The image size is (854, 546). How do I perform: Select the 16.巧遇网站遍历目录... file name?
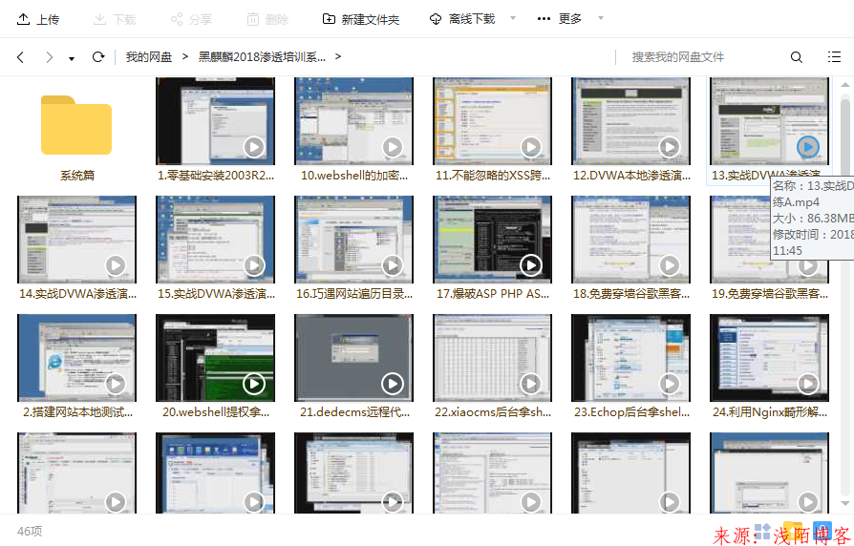(354, 294)
